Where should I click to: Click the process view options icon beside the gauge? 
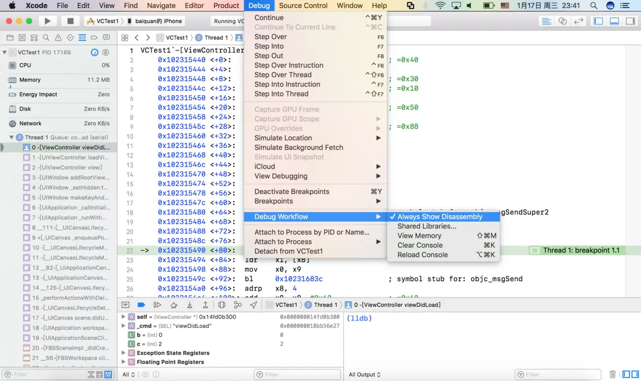coord(106,52)
